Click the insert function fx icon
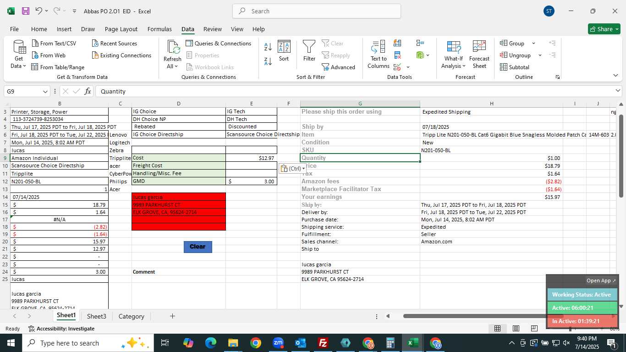 coord(88,91)
